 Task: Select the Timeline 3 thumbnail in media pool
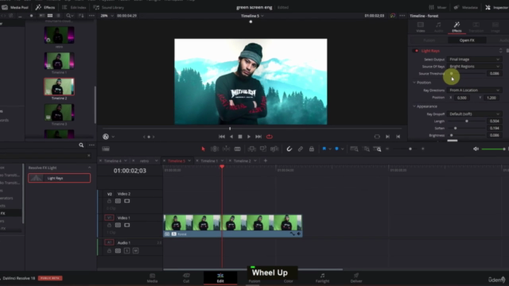coord(59,112)
